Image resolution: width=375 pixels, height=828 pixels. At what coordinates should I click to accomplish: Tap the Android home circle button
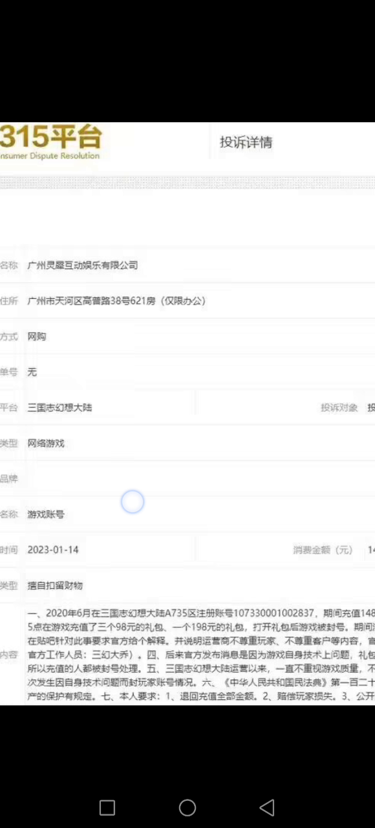(187, 807)
